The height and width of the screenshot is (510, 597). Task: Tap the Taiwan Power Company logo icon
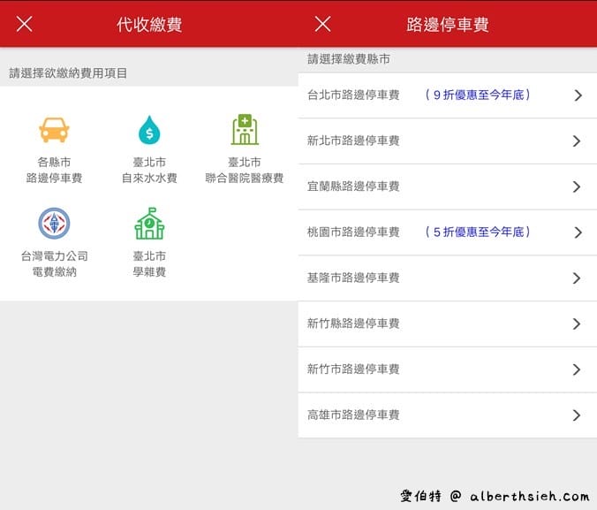[x=54, y=224]
